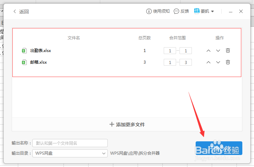This screenshot has width=254, height=167.
Task: Click the 使用须知 label text
Action: coord(161,11)
